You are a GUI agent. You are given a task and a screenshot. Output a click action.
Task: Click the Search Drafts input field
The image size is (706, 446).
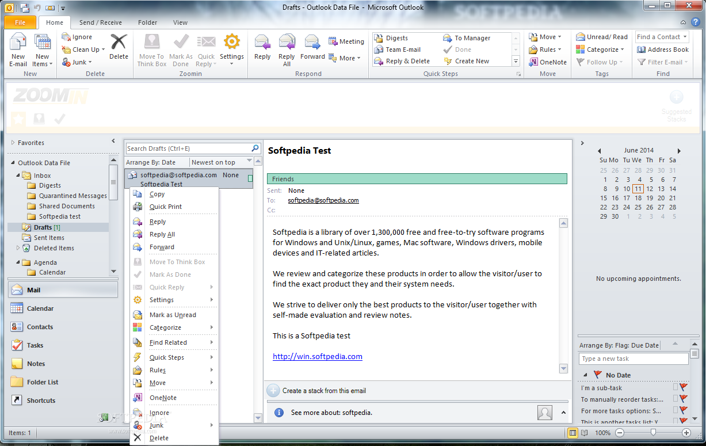coord(188,148)
